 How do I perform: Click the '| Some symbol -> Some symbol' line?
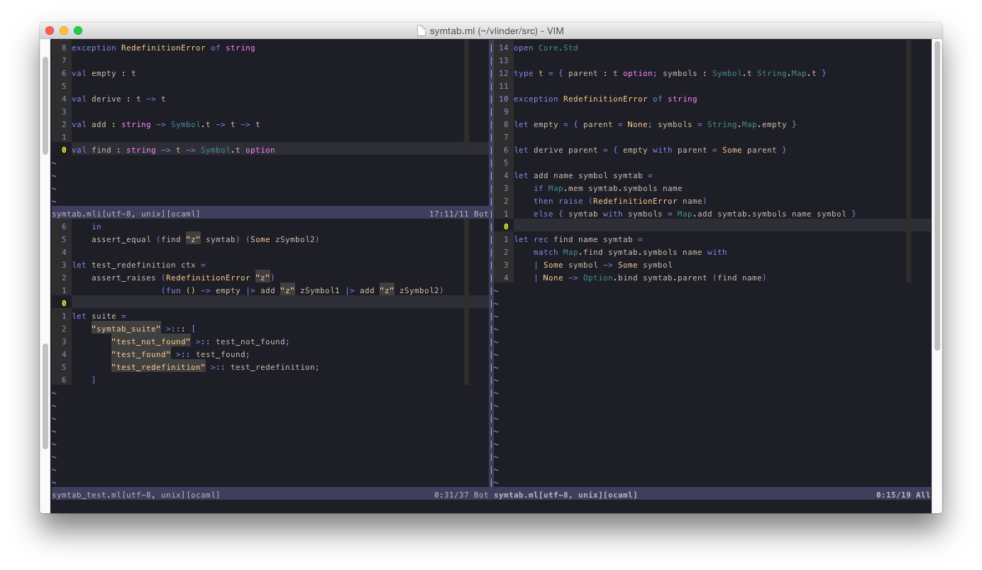point(602,265)
